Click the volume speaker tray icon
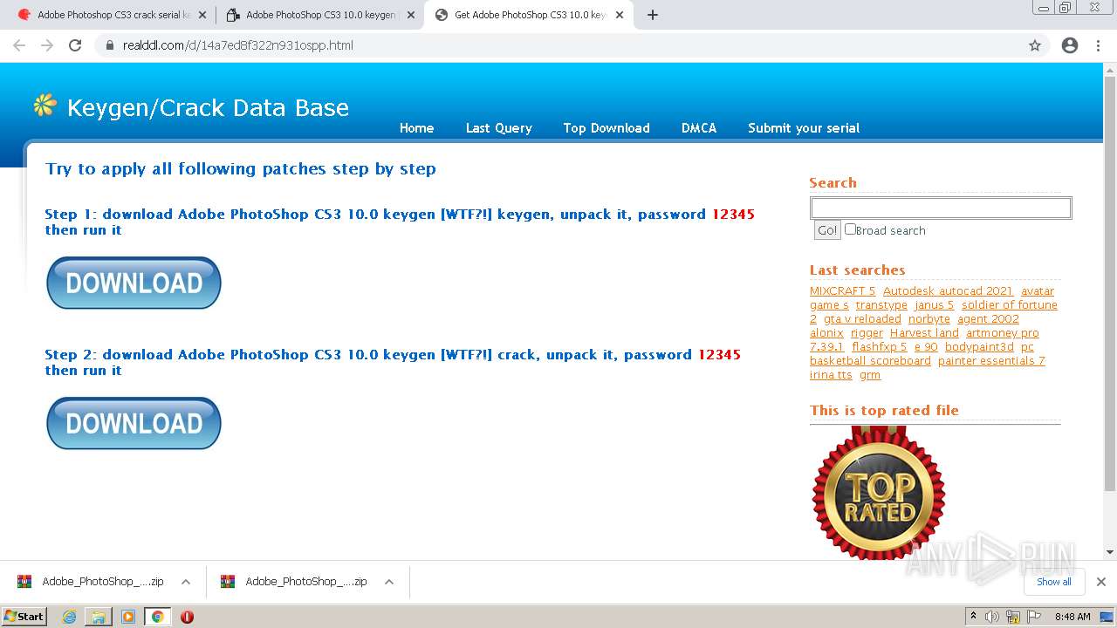The height and width of the screenshot is (628, 1117). tap(992, 617)
